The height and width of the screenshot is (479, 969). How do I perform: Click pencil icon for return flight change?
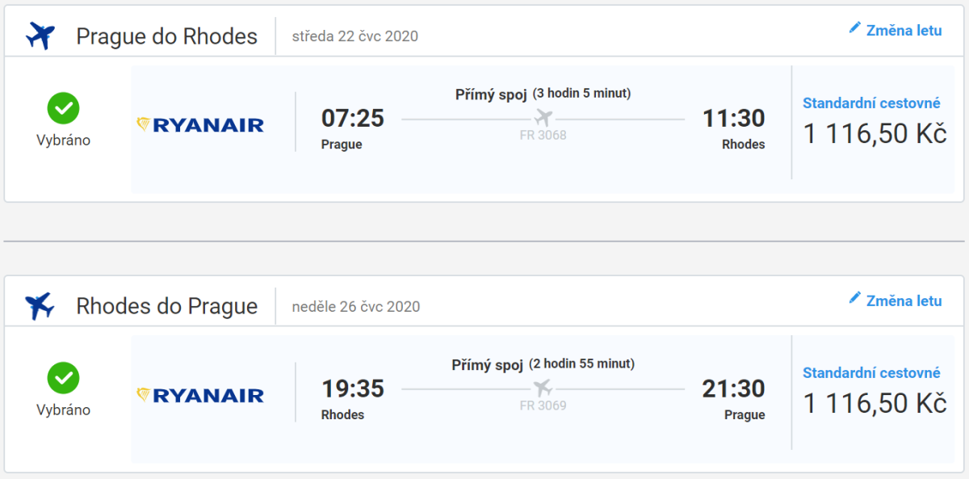click(x=855, y=298)
